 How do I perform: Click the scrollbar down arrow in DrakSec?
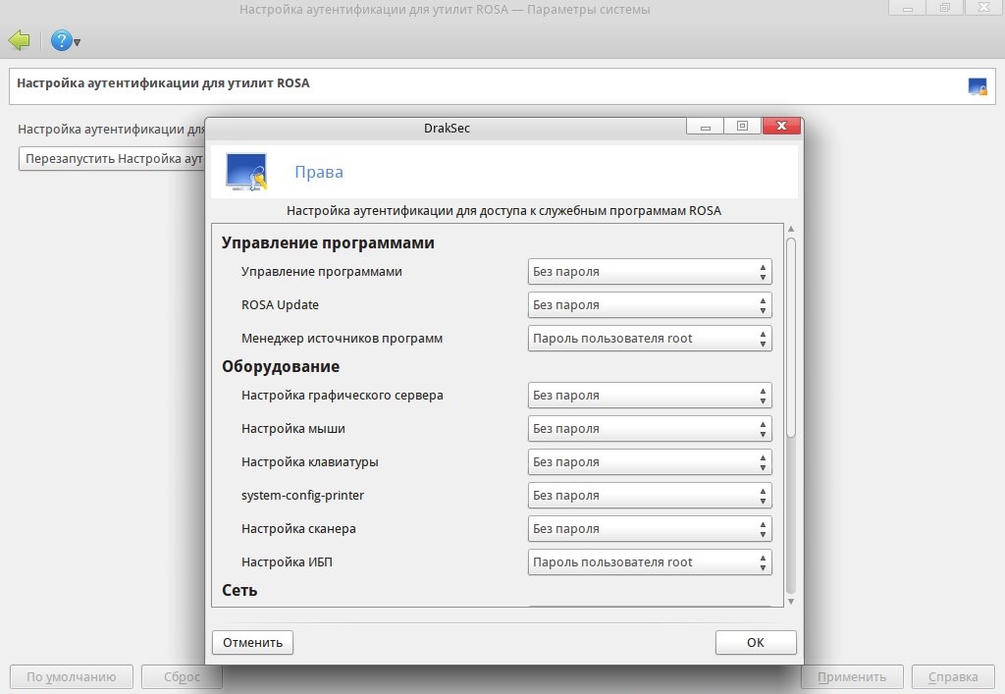point(791,601)
